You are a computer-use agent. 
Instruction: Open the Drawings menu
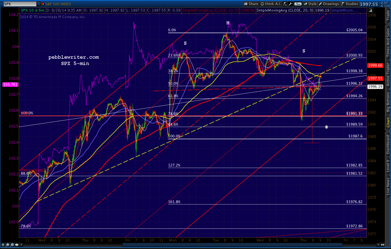pyautogui.click(x=329, y=4)
